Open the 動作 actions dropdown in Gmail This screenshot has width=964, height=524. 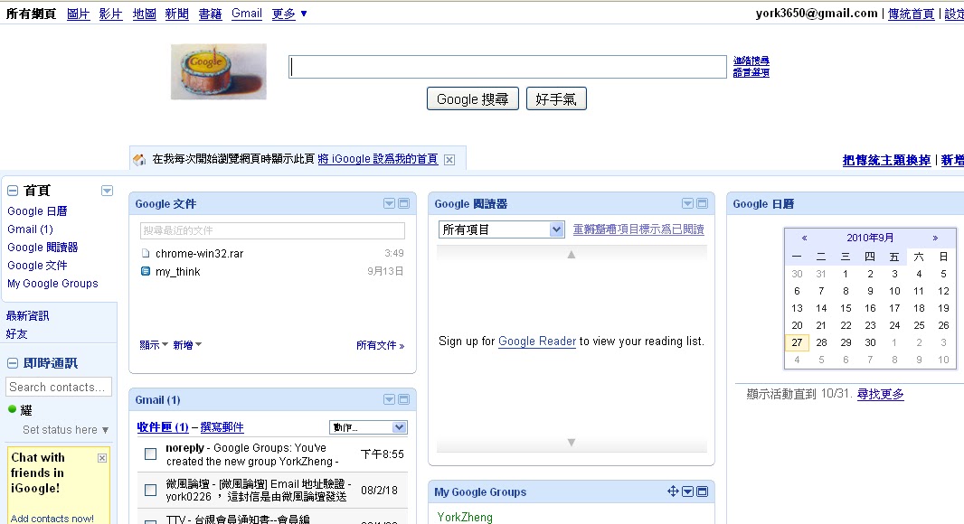[x=368, y=427]
